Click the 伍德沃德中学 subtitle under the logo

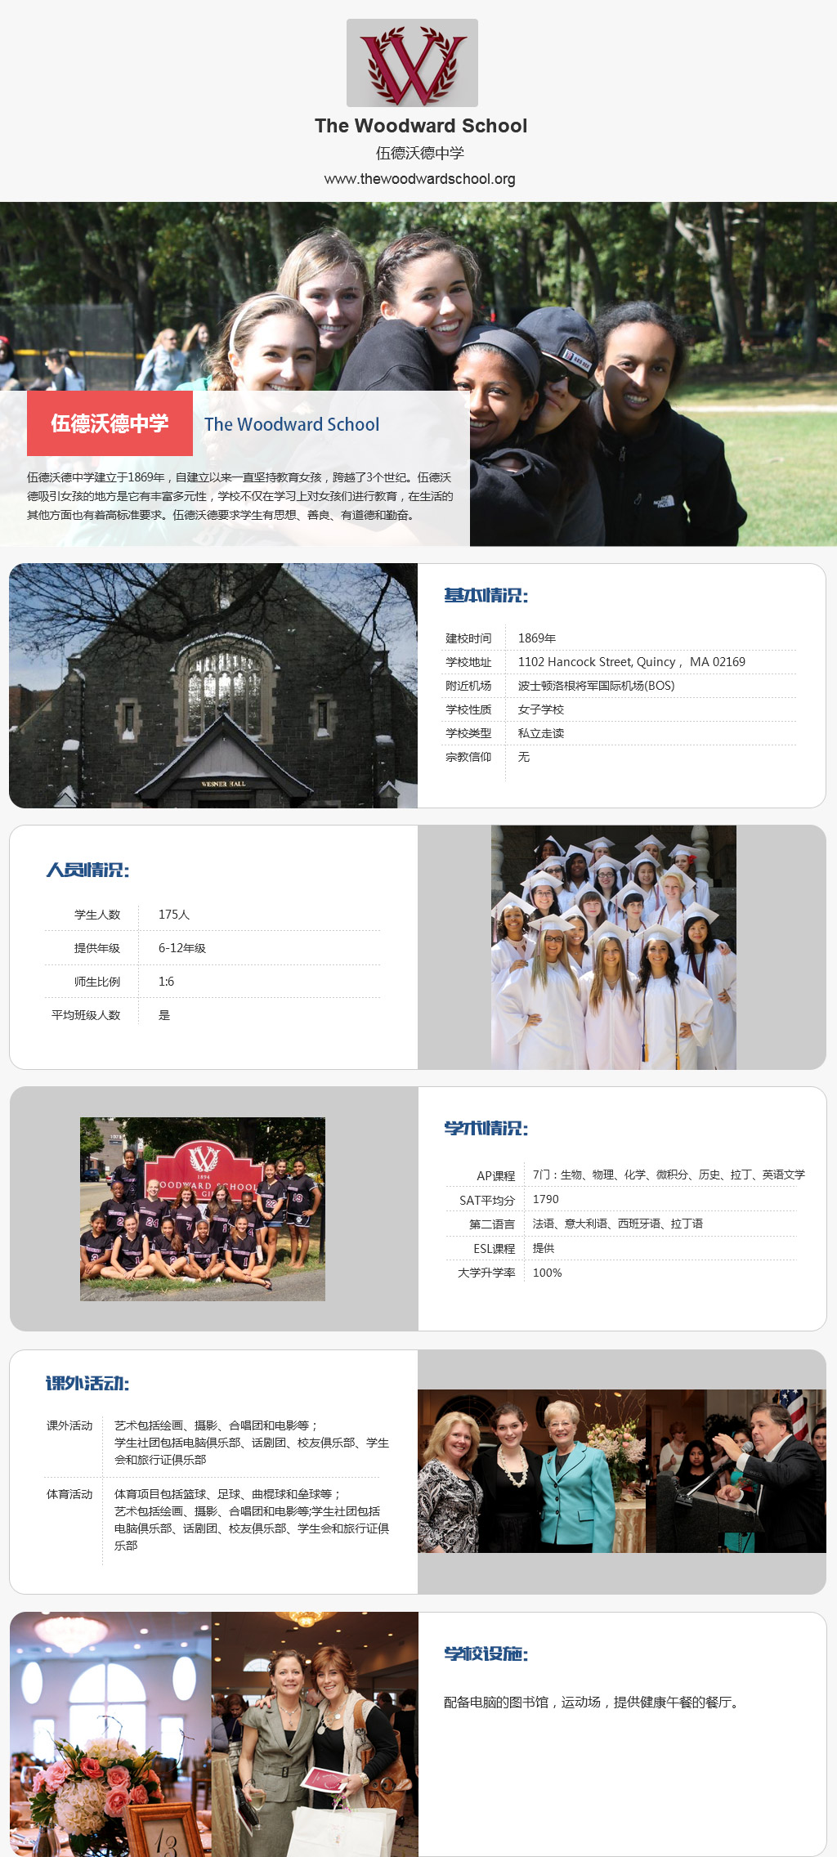point(420,153)
